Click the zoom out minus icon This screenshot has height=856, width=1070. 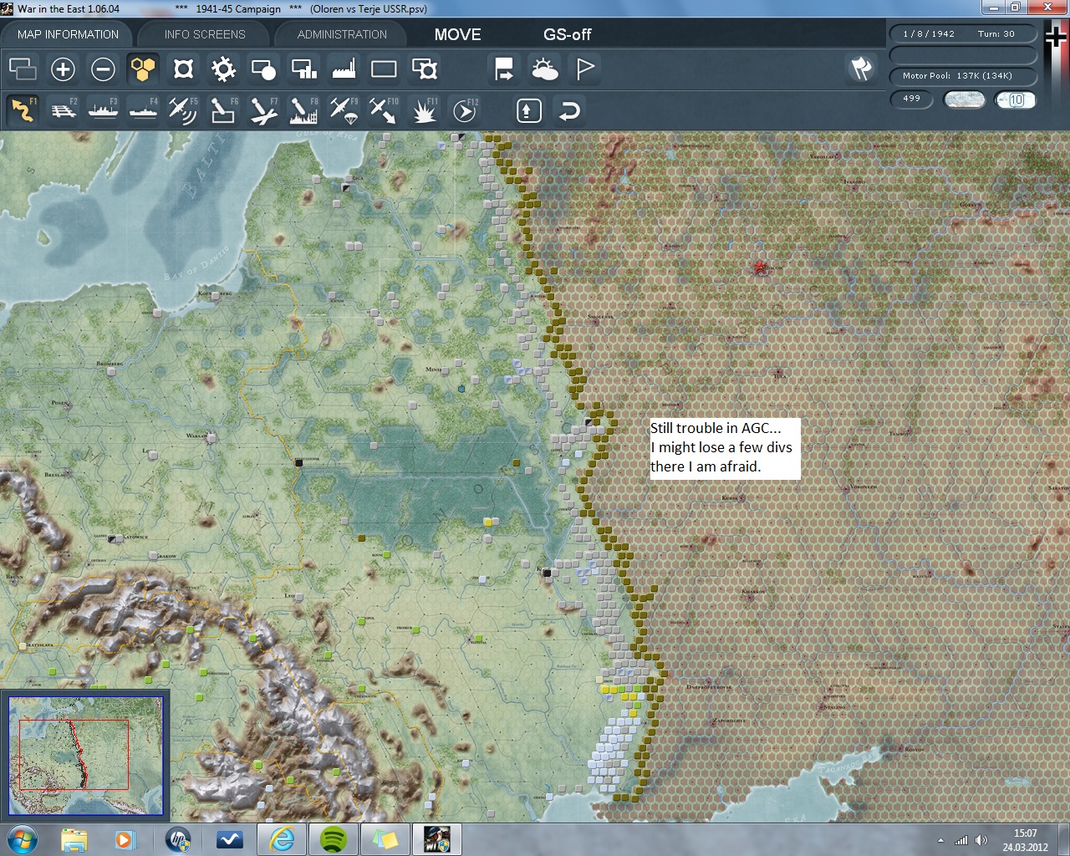tap(103, 69)
